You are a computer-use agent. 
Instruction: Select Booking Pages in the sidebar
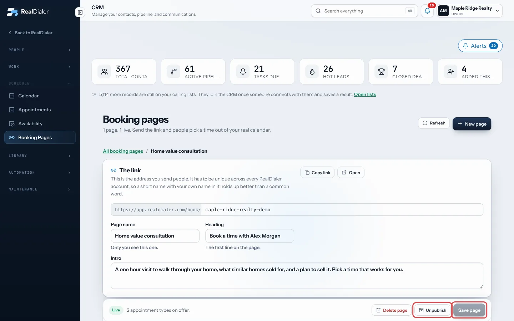[40, 137]
